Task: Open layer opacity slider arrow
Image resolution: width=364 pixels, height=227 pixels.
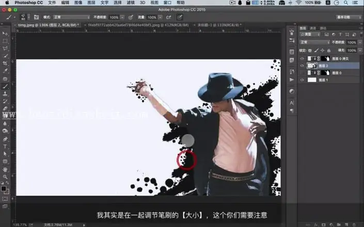Action: pyautogui.click(x=360, y=42)
